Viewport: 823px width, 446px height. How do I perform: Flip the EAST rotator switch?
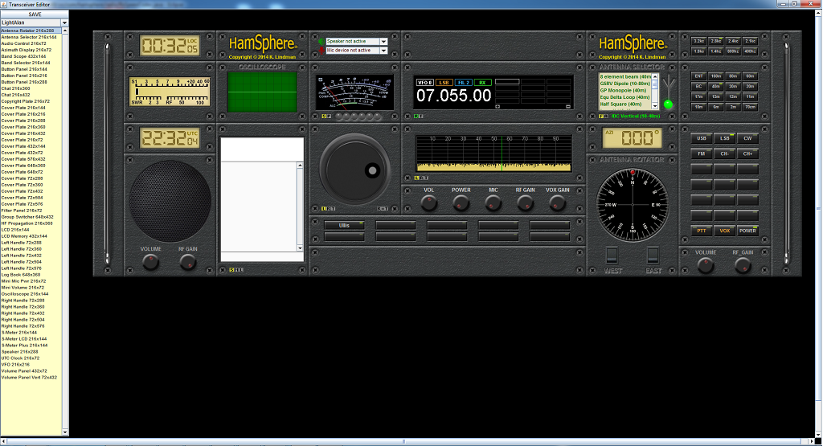tap(653, 256)
